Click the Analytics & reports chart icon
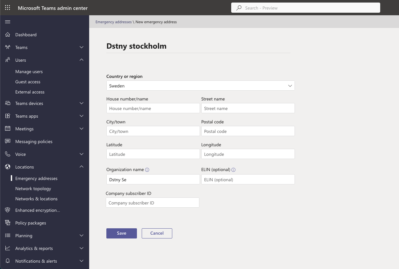The height and width of the screenshot is (269, 399). pyautogui.click(x=8, y=248)
